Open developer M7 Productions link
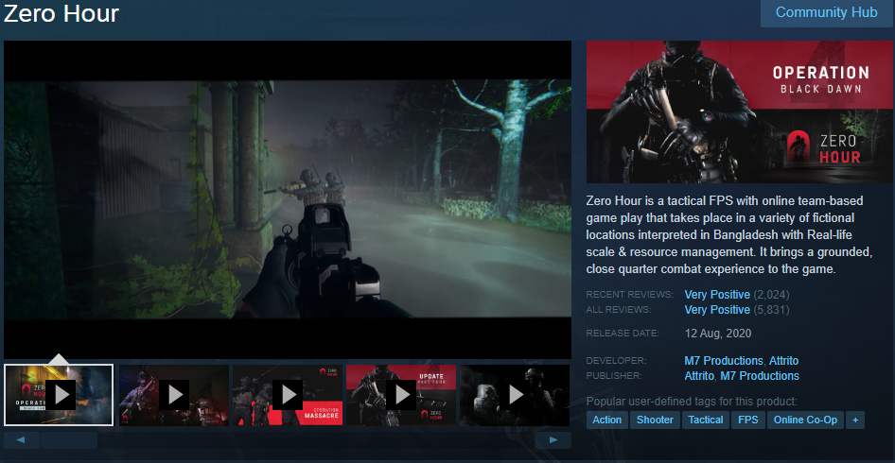 723,361
